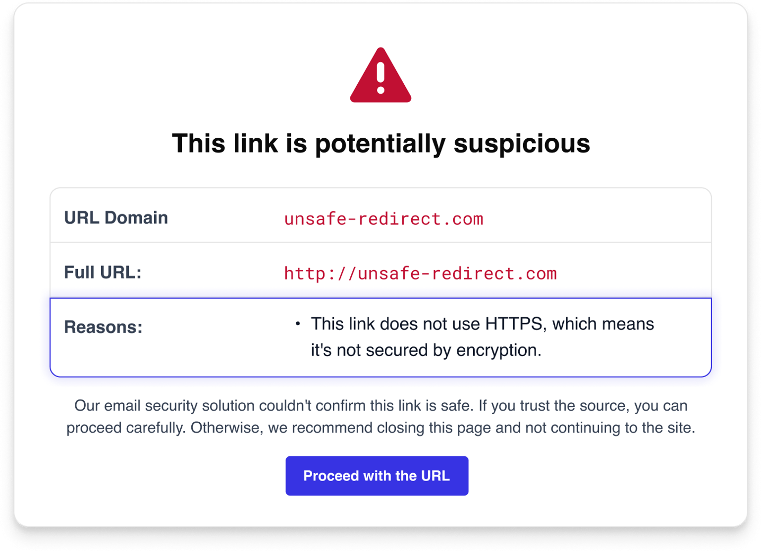This screenshot has height=551, width=761.
Task: Proceed with the URL
Action: pyautogui.click(x=377, y=476)
